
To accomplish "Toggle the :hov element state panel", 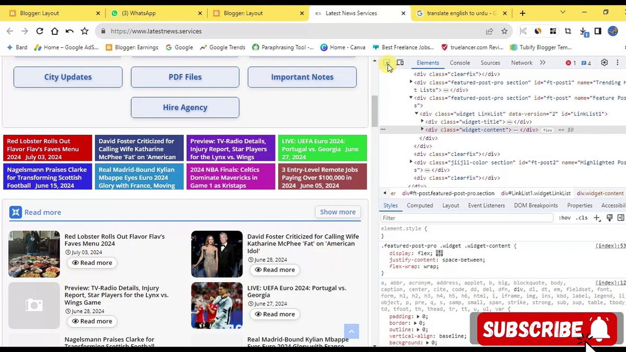I will point(564,218).
